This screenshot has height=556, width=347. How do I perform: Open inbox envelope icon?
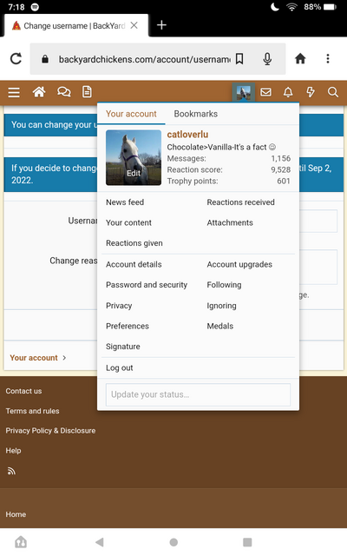point(266,93)
